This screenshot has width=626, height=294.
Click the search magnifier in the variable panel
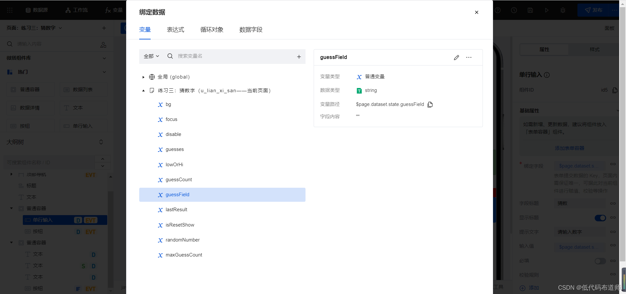(170, 56)
